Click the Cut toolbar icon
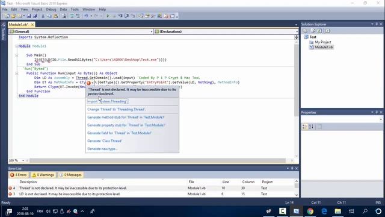The width and height of the screenshot is (385, 217). tap(43, 16)
